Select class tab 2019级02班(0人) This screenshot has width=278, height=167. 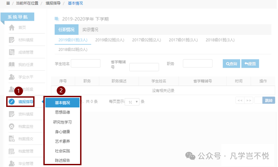(x=110, y=40)
